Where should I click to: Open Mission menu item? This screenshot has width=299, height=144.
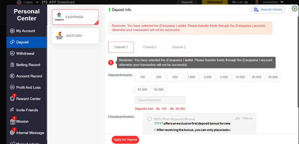click(x=27, y=122)
